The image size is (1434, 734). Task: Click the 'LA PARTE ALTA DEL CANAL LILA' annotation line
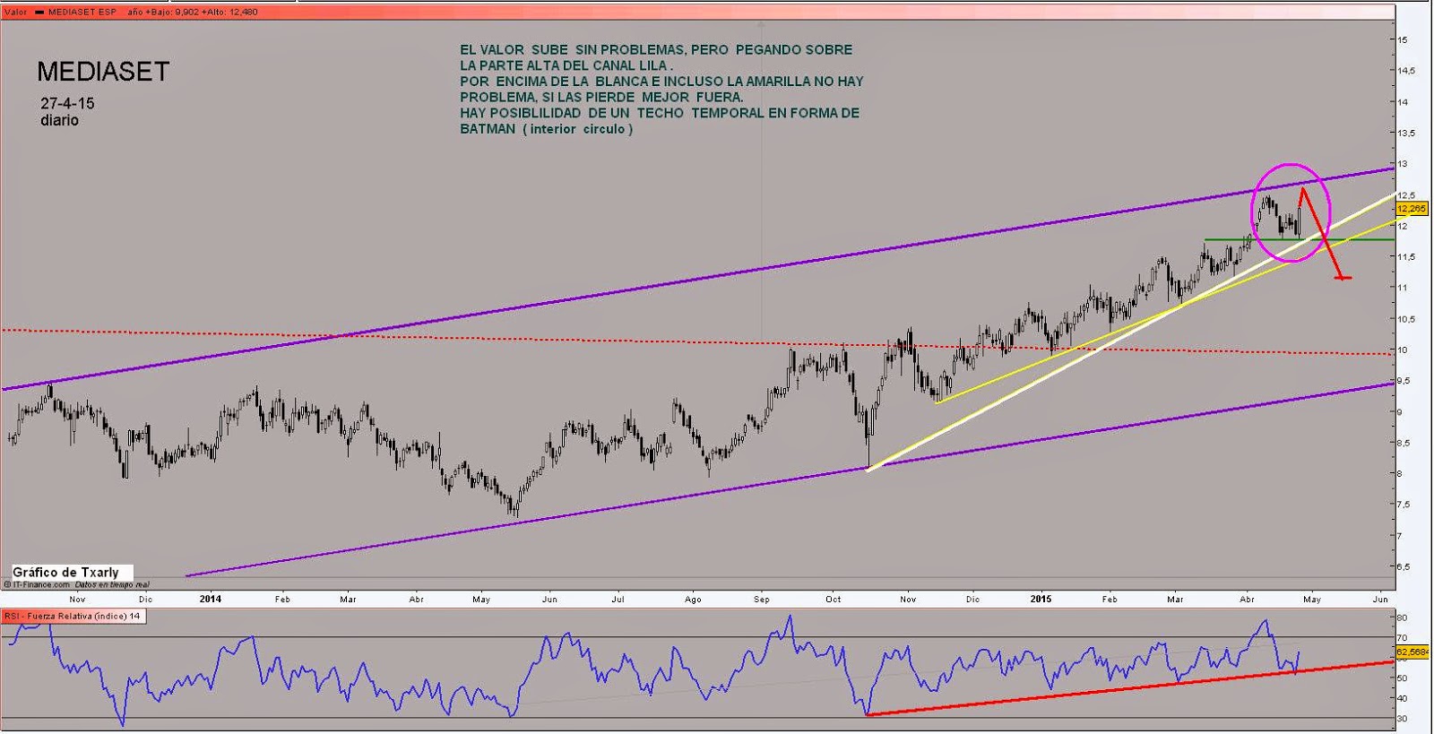pyautogui.click(x=566, y=66)
